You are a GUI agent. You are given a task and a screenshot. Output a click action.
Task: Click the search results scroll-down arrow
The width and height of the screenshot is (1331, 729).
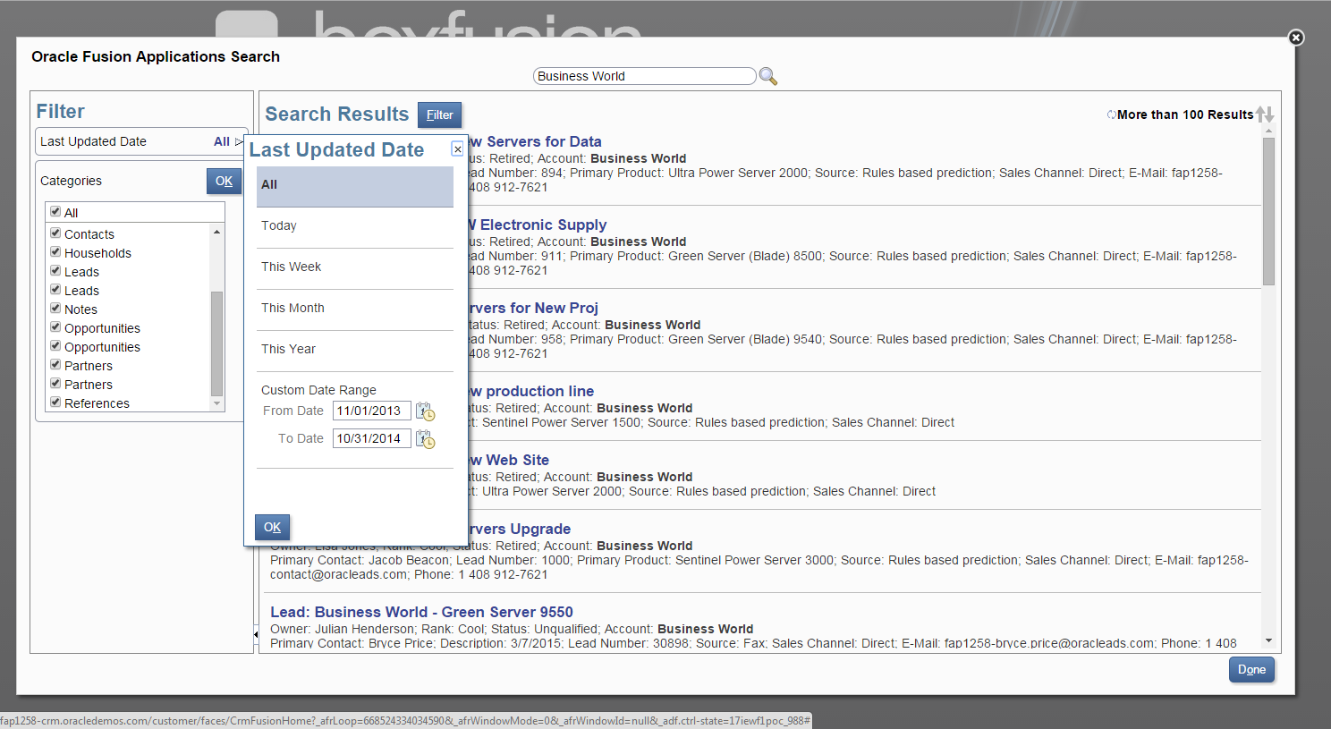tap(1268, 640)
